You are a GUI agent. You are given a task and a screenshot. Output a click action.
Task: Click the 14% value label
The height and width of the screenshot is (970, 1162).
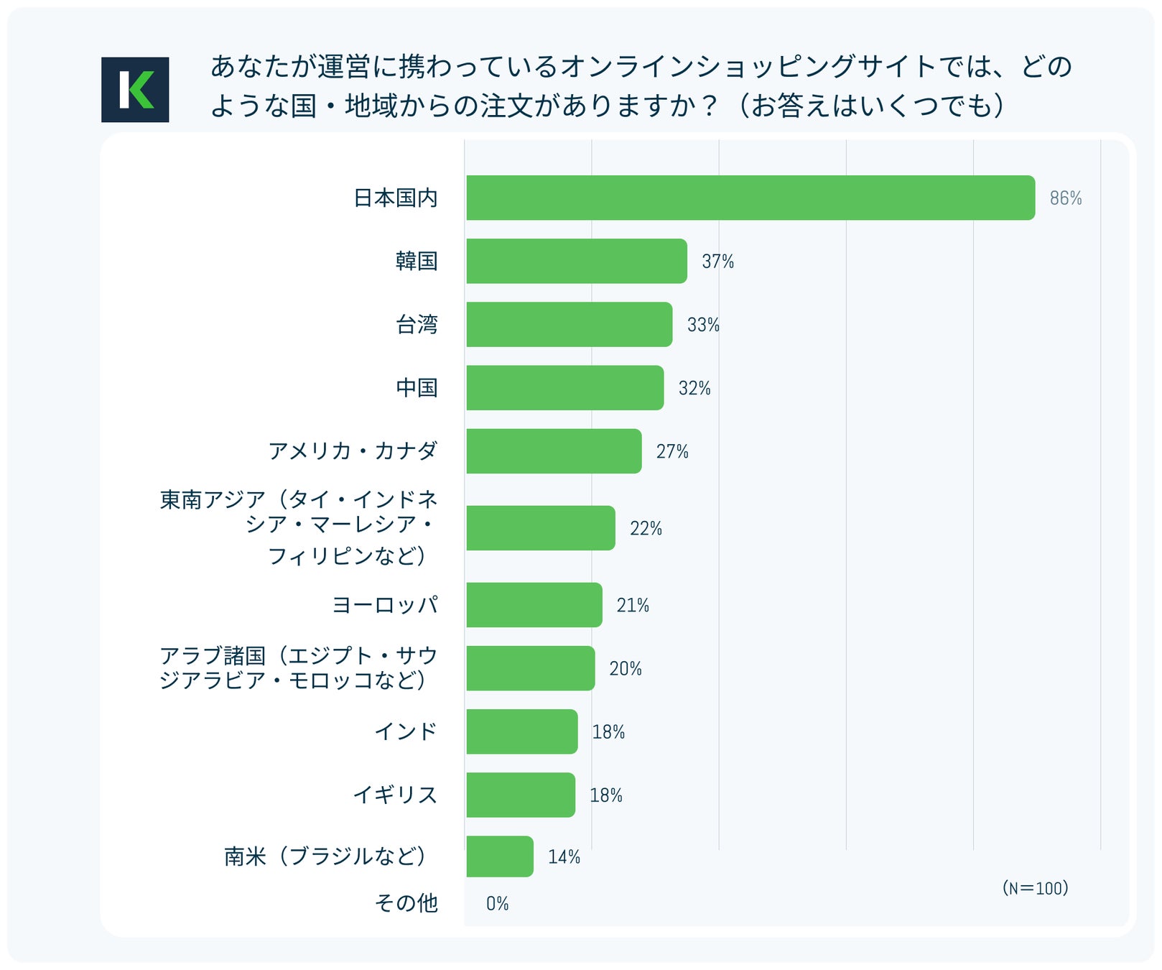(x=564, y=857)
